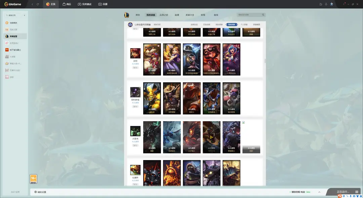Open the folder icon in the title bar

click(x=321, y=4)
